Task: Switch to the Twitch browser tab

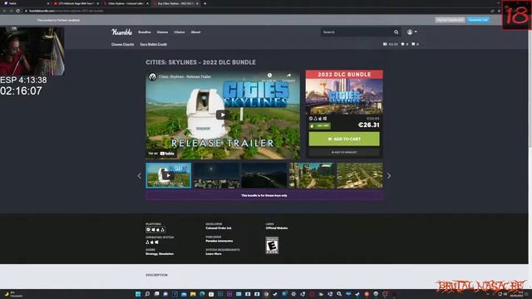Action: [26, 3]
